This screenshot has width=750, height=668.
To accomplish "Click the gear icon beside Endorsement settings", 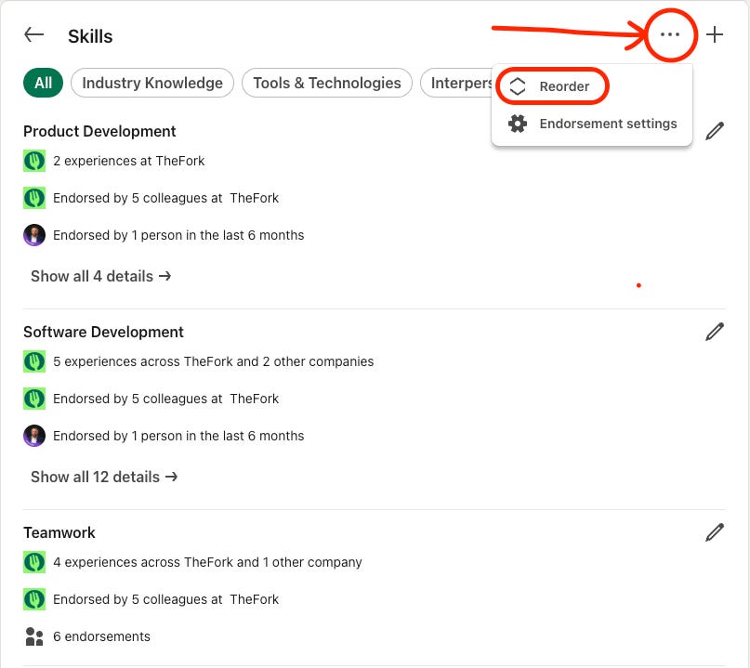I will (518, 124).
